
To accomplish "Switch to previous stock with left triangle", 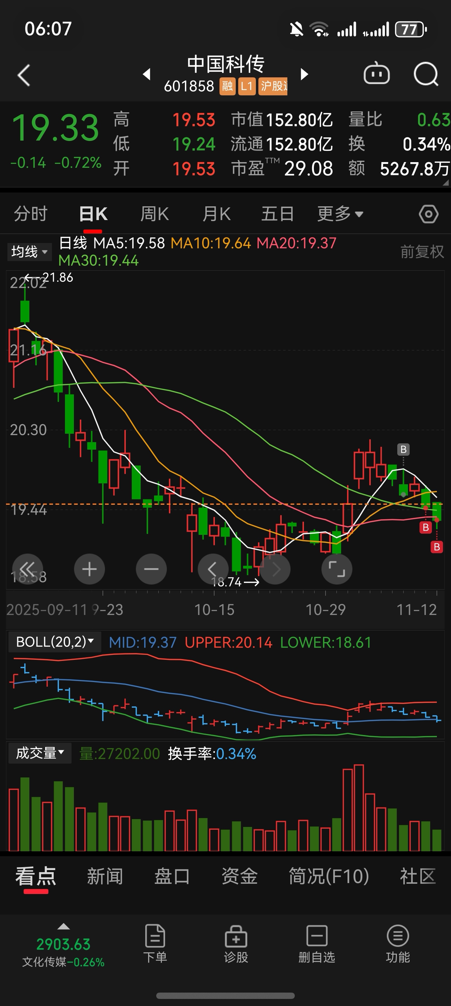I will (x=147, y=74).
